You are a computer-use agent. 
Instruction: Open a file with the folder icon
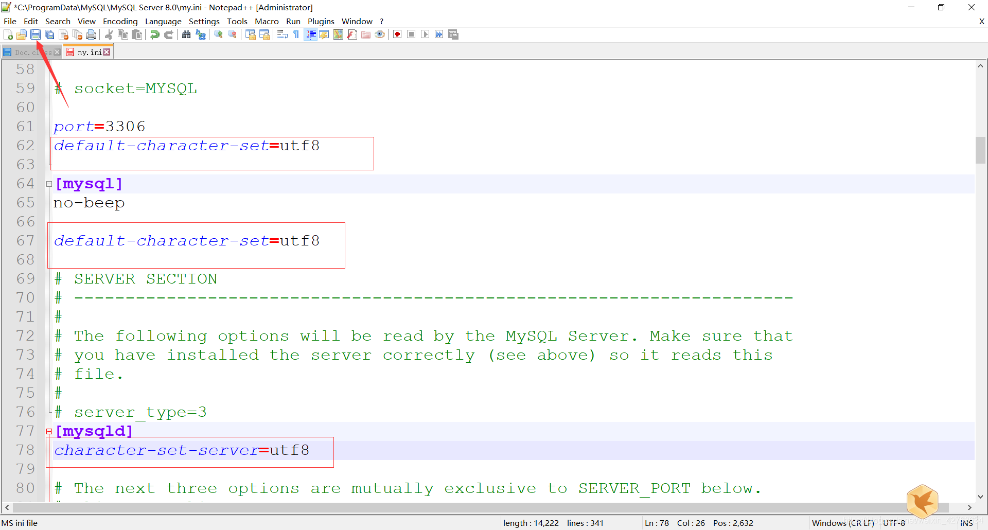(x=22, y=34)
